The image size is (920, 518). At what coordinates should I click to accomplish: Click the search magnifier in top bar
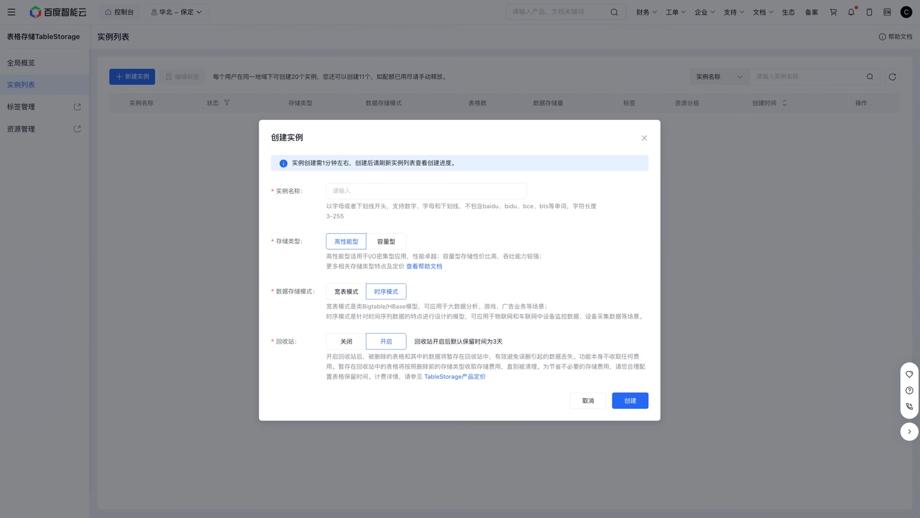click(x=614, y=12)
